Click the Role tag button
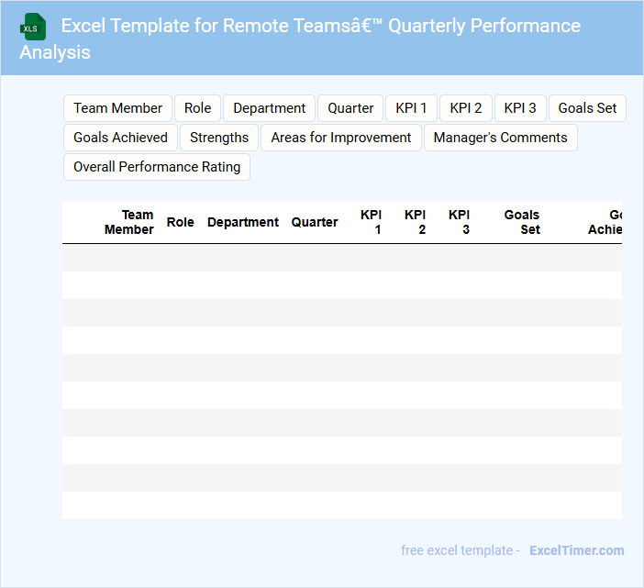 [x=197, y=108]
